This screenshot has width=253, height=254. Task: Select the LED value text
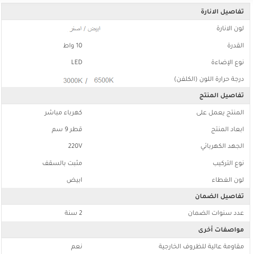[x=77, y=62]
